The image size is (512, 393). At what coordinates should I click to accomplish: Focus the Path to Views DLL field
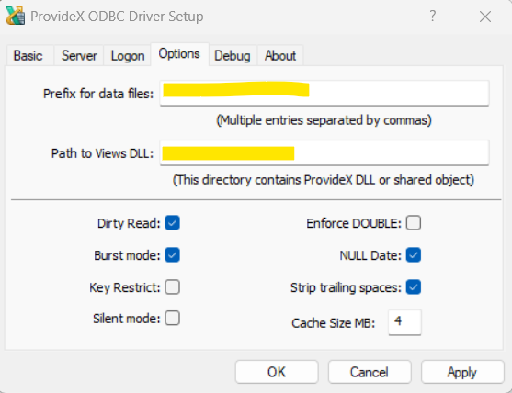pos(324,152)
